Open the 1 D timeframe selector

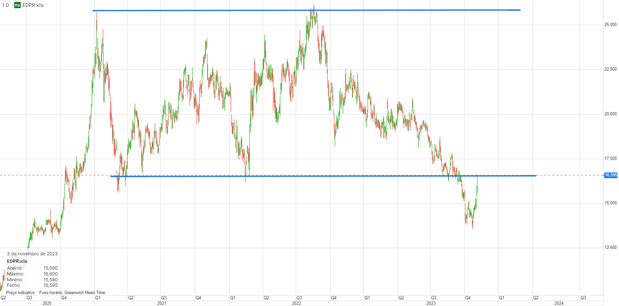6,5
